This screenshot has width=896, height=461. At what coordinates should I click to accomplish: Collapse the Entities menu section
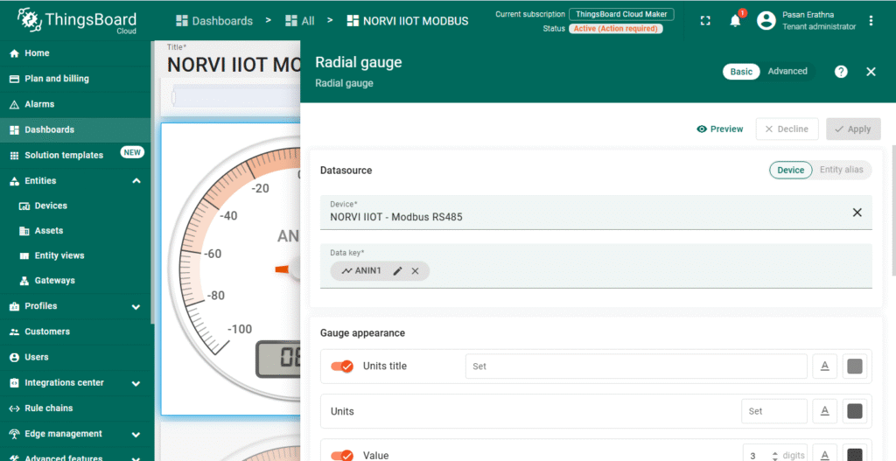click(x=136, y=181)
